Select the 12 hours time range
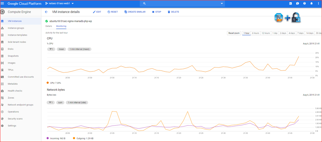Viewport: 322px width, 142px height. coord(266,33)
